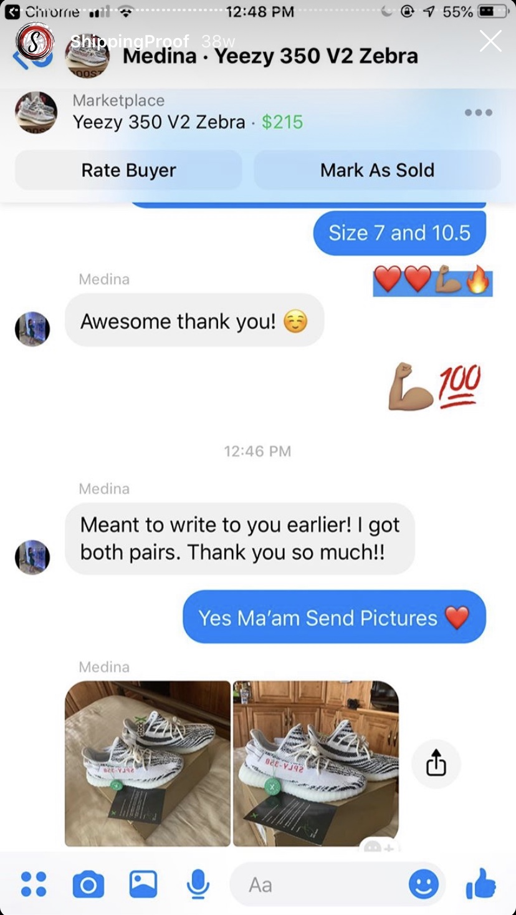The height and width of the screenshot is (915, 516).
Task: Open the four-dot more apps menu
Action: click(x=34, y=884)
